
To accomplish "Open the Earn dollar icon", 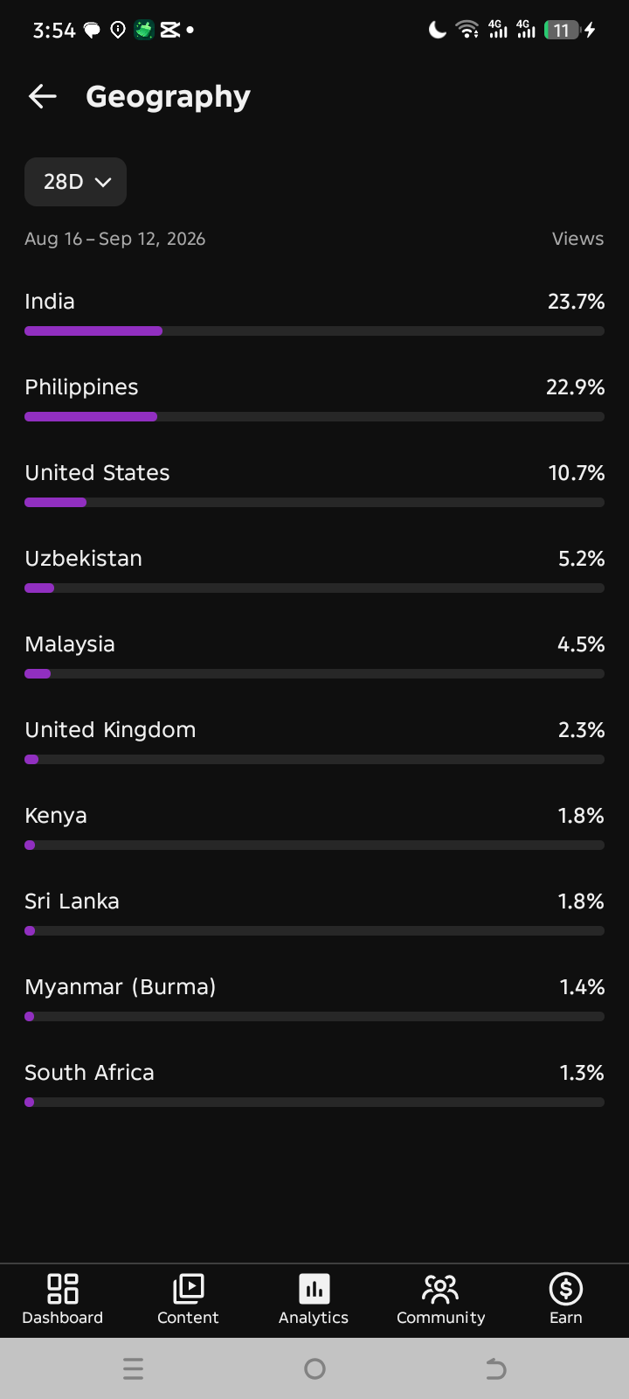I will (x=566, y=1288).
